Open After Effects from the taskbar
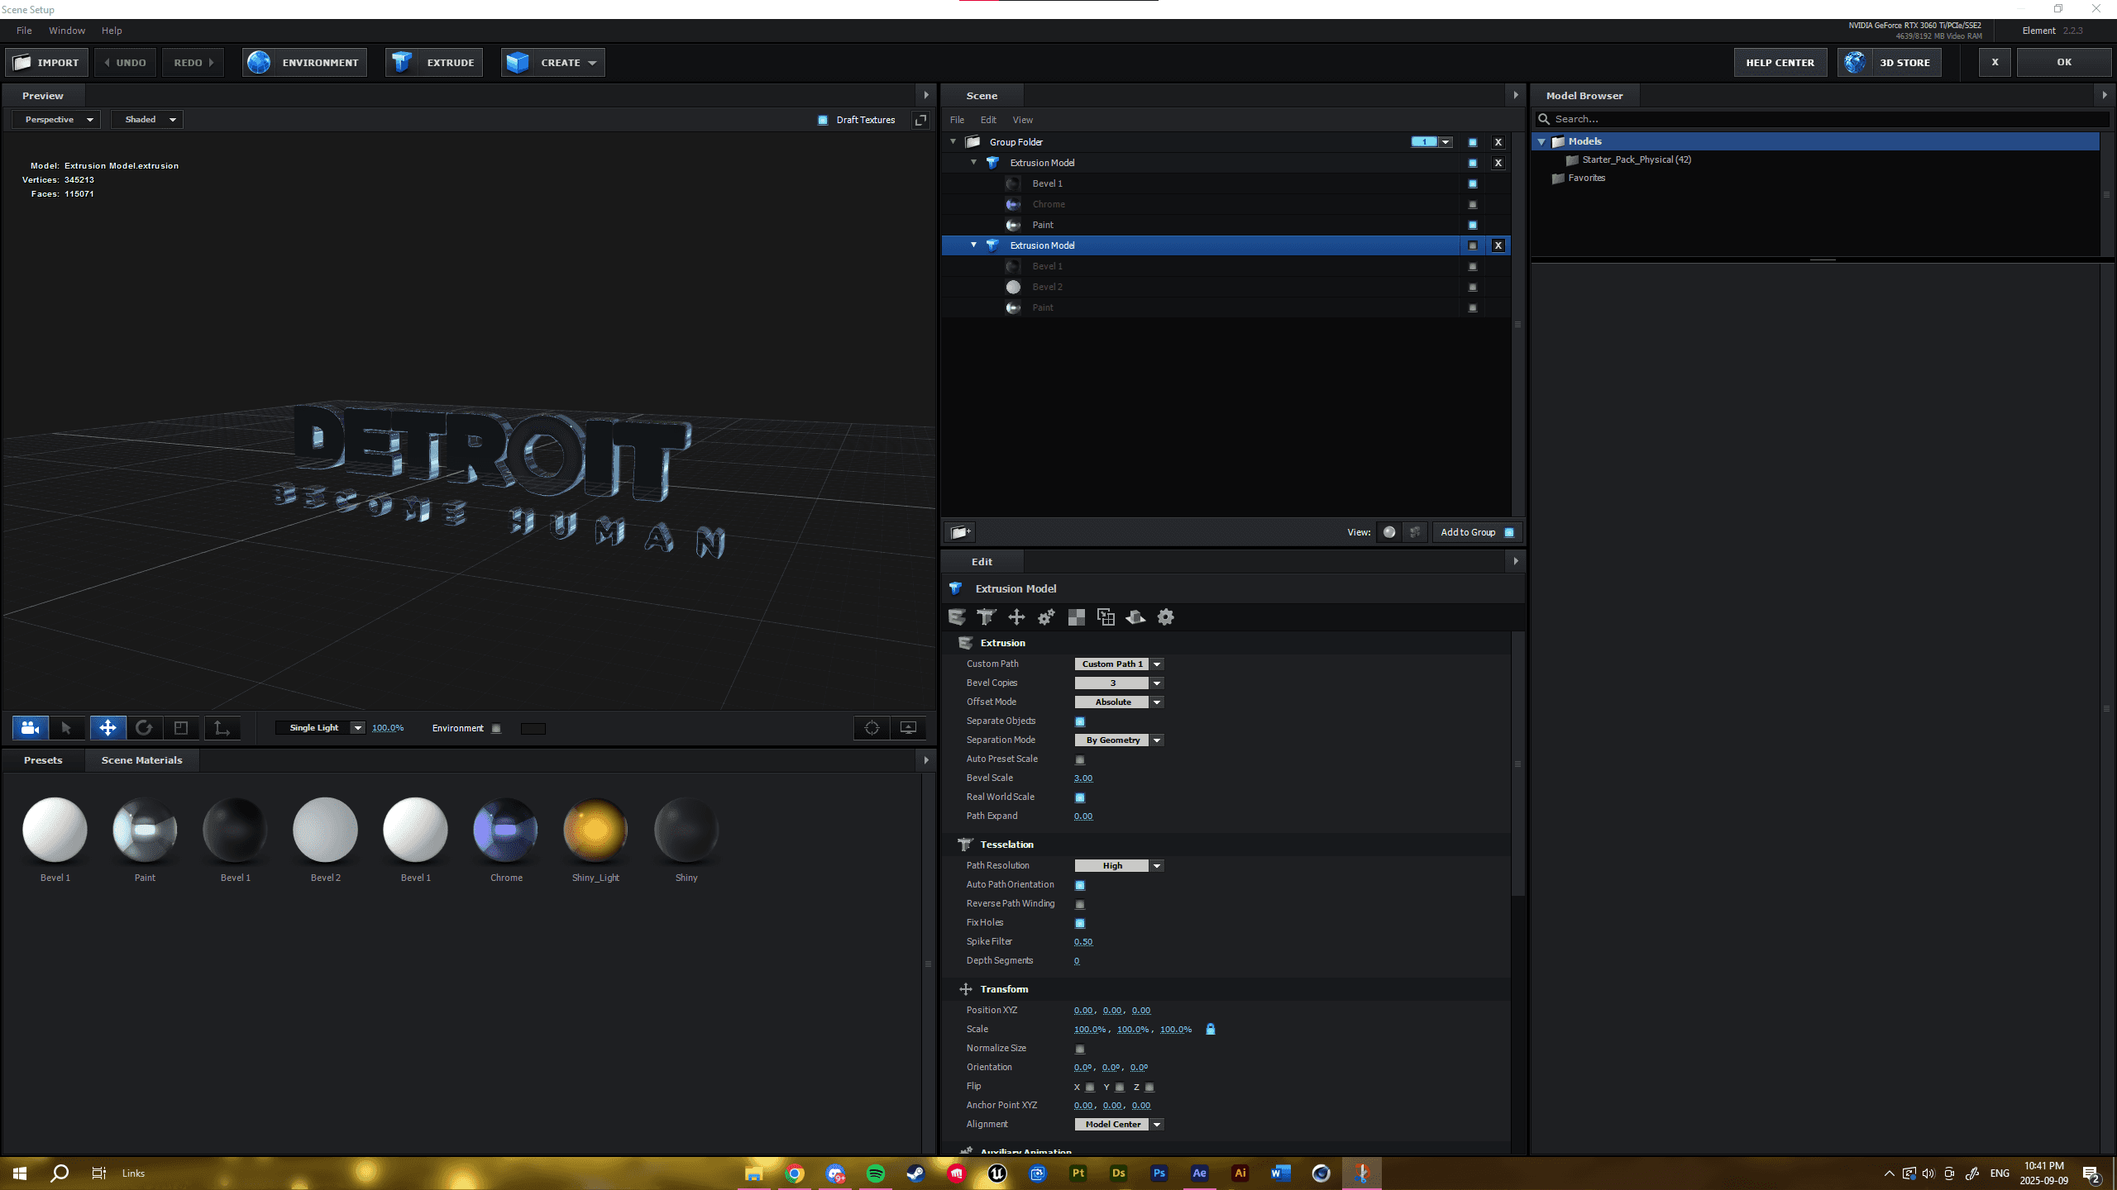This screenshot has width=2117, height=1190. (1199, 1173)
